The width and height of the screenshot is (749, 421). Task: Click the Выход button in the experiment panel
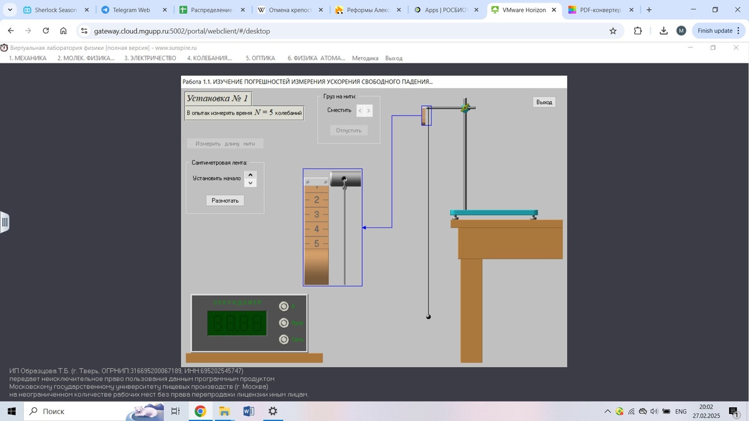[544, 102]
